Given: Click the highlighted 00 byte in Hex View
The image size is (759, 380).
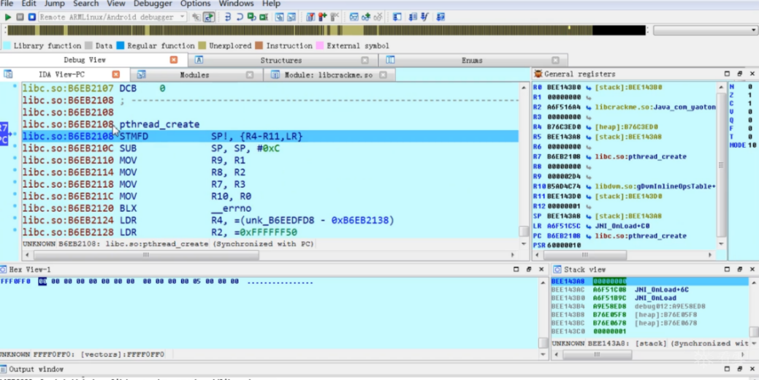Looking at the screenshot, I should point(42,281).
